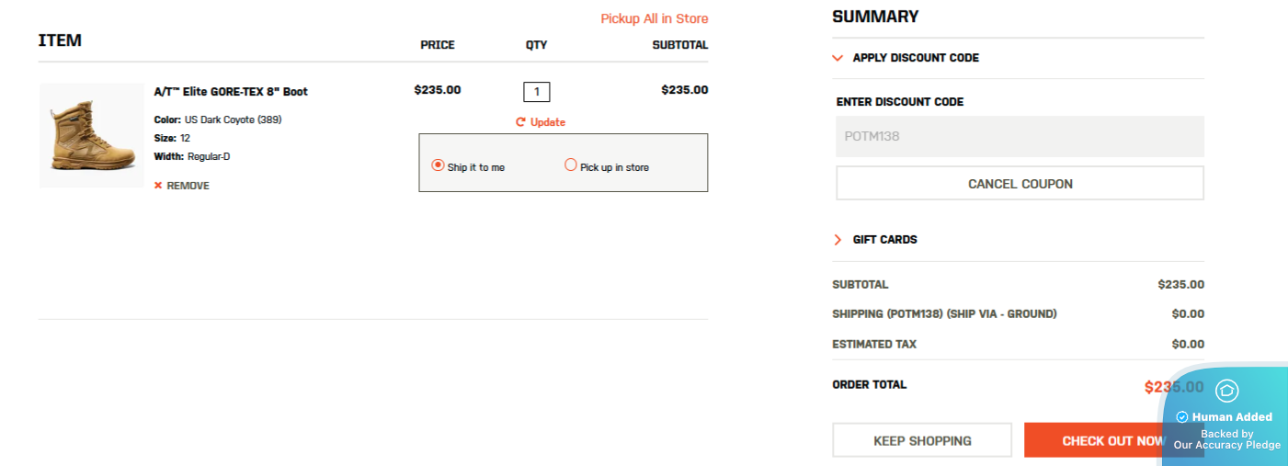Click the circular arrow Update icon
Screen dimensions: 1288x466
point(520,122)
